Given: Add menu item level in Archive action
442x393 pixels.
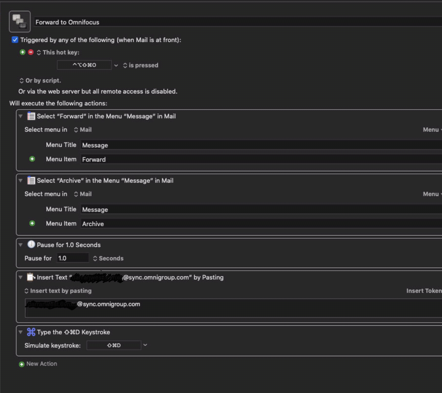Looking at the screenshot, I should pos(32,223).
